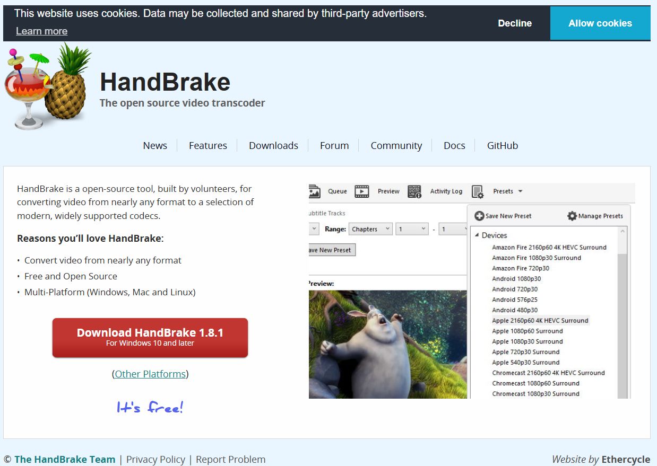This screenshot has width=657, height=466.
Task: Open the Docs menu item
Action: click(454, 145)
